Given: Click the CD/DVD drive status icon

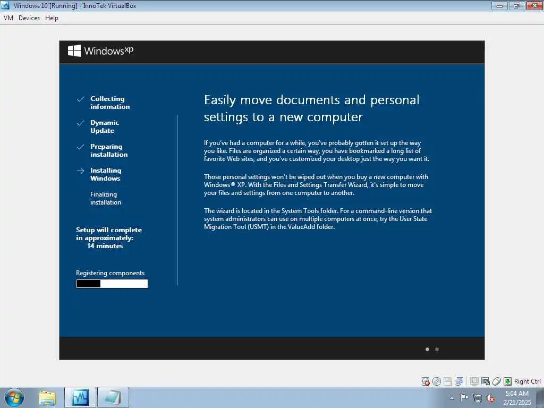Looking at the screenshot, I should pos(437,381).
